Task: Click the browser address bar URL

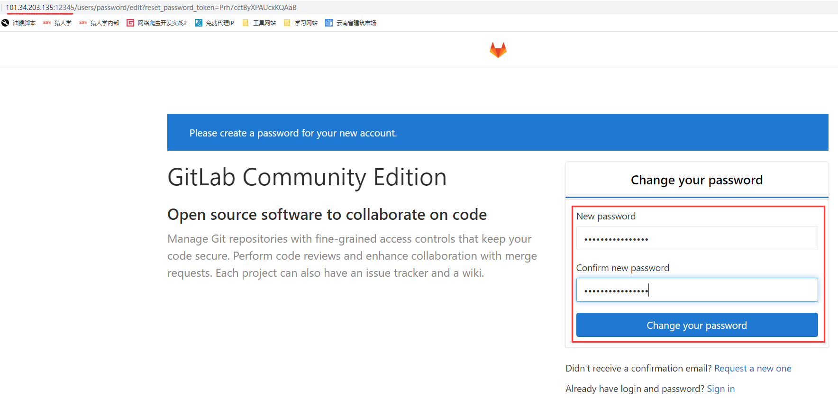Action: tap(152, 8)
